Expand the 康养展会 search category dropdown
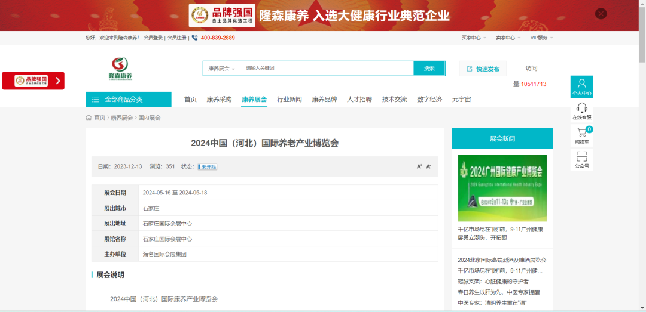The height and width of the screenshot is (312, 646). click(x=221, y=69)
